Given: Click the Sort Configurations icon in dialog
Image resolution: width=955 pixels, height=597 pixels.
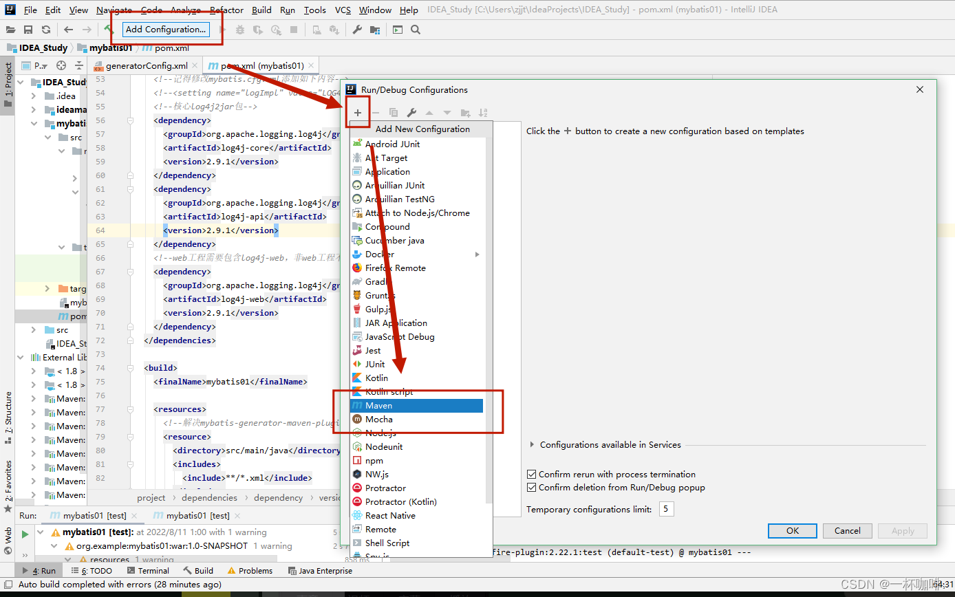Looking at the screenshot, I should [483, 113].
